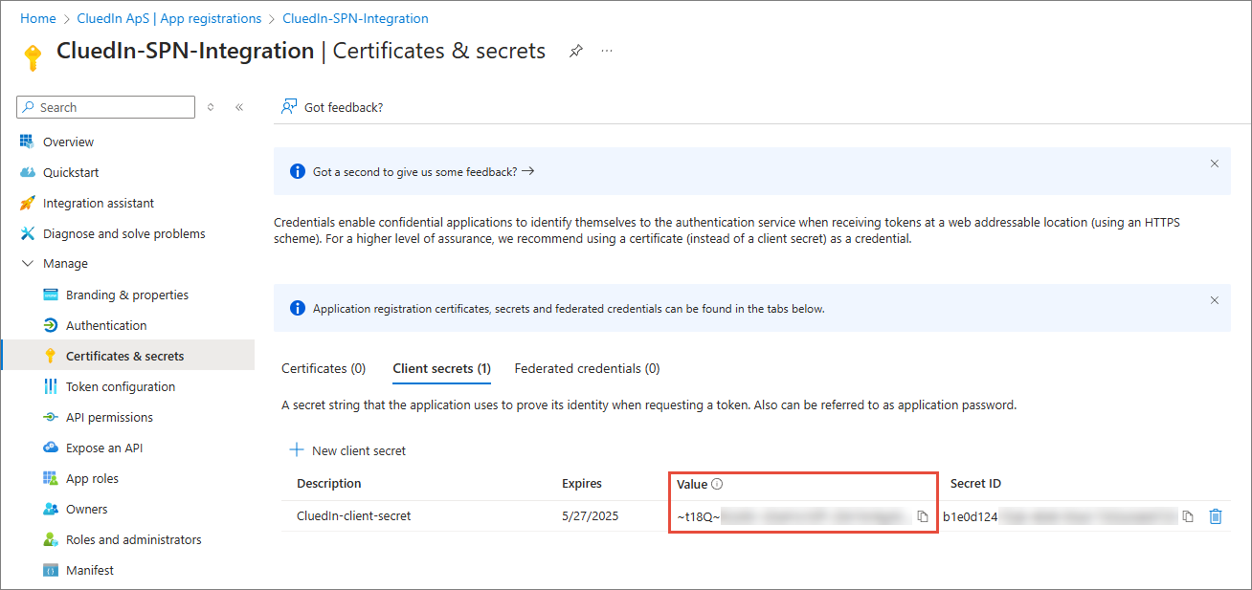Screen dimensions: 1252x590
Task: Click the key icon beside CluedIn-SPN-Integration title
Action: (33, 57)
